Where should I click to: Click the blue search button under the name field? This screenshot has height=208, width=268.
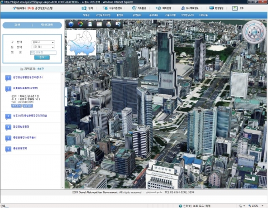point(42,57)
